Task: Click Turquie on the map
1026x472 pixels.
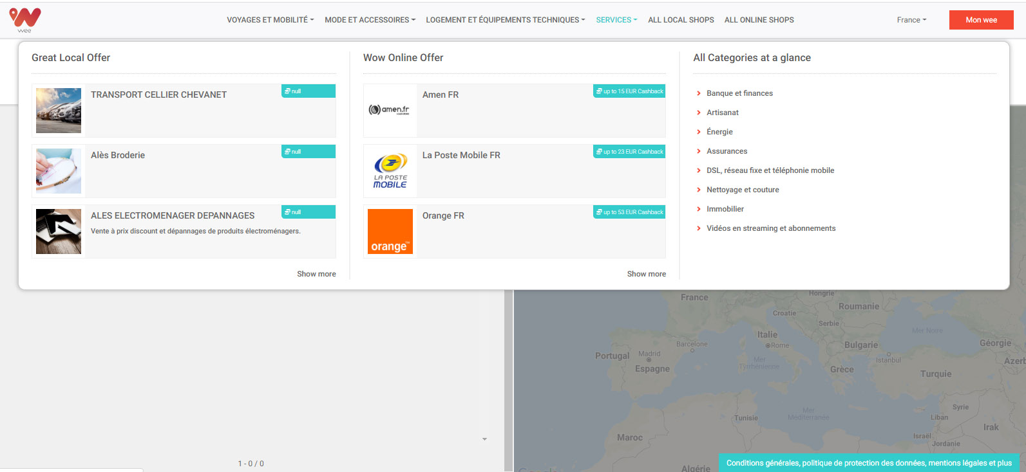Action: tap(936, 374)
